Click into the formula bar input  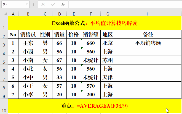pos(125,4)
